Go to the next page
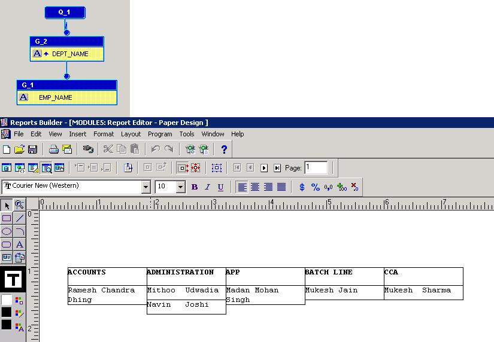 tap(264, 168)
